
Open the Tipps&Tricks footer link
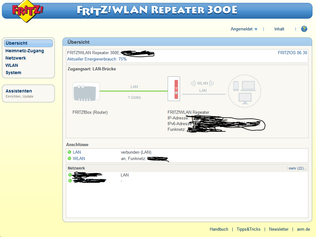248,229
